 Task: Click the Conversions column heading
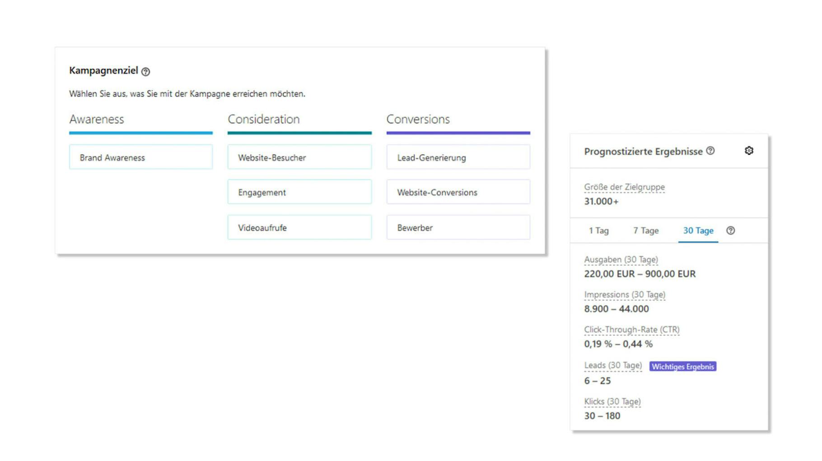click(418, 119)
